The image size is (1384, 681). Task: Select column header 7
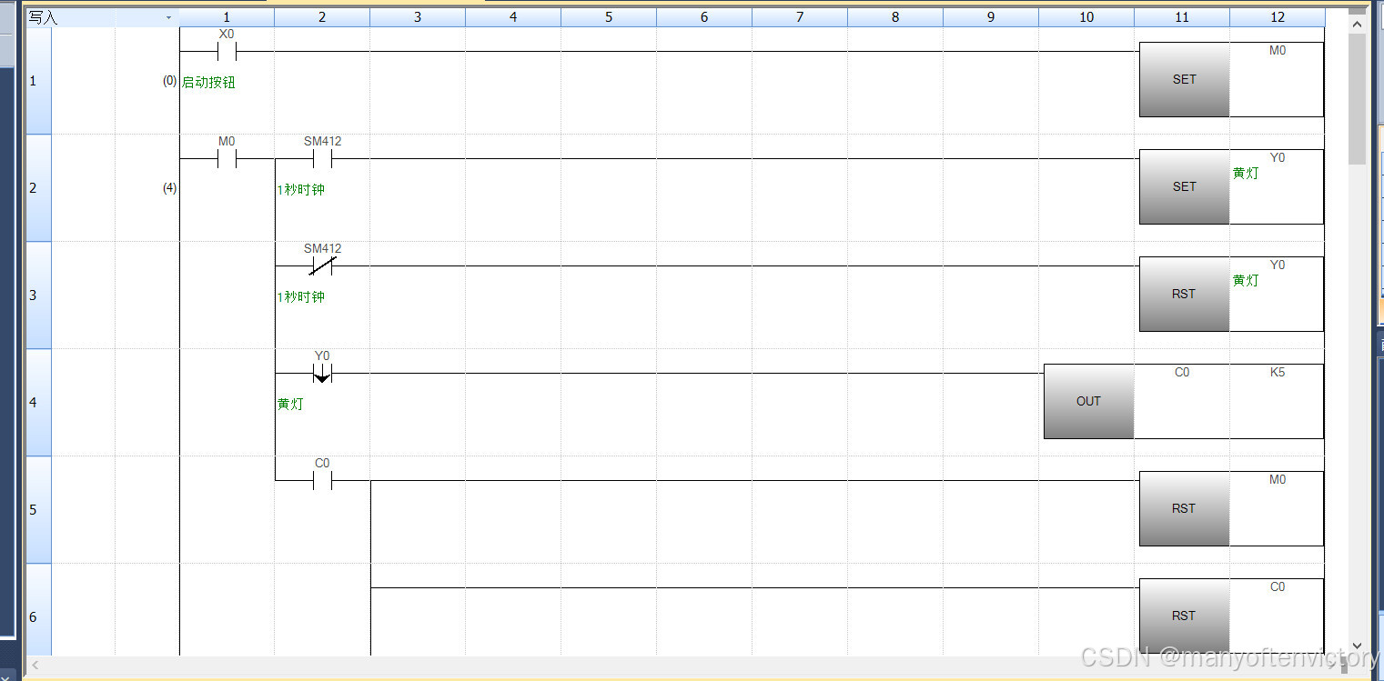click(x=800, y=17)
